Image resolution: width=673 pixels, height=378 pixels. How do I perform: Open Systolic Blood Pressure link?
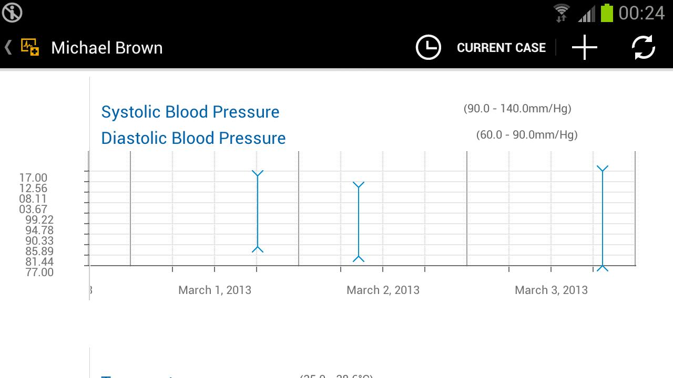pos(190,112)
